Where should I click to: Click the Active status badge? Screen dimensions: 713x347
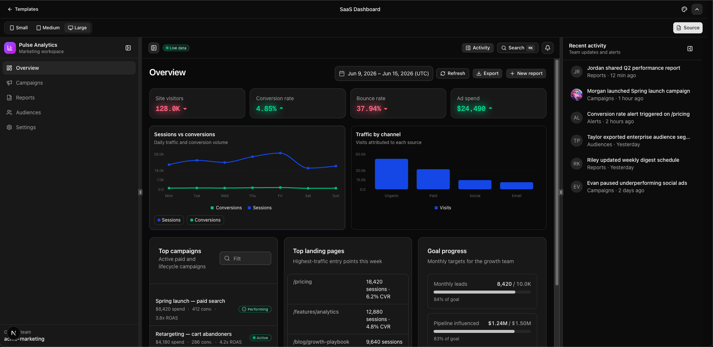coord(260,338)
